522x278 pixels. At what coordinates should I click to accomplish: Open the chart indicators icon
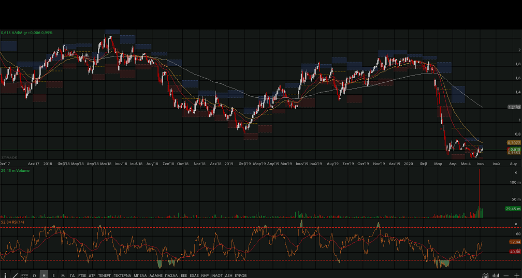(485, 275)
